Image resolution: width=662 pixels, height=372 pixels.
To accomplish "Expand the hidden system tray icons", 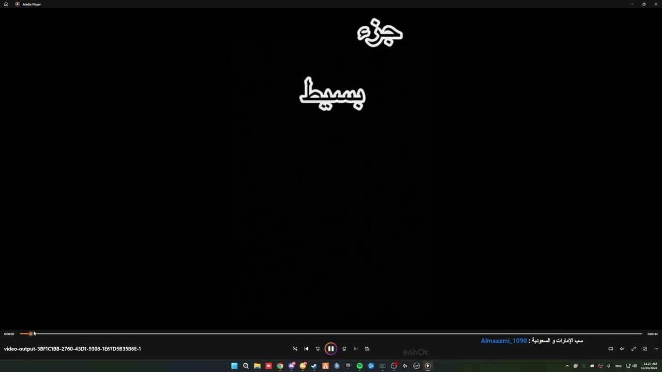I will [567, 366].
